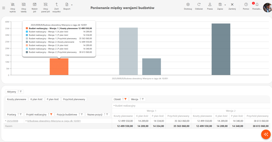Toggle filter on Projekt realizacyjny field
272x142 pixels.
[51, 114]
